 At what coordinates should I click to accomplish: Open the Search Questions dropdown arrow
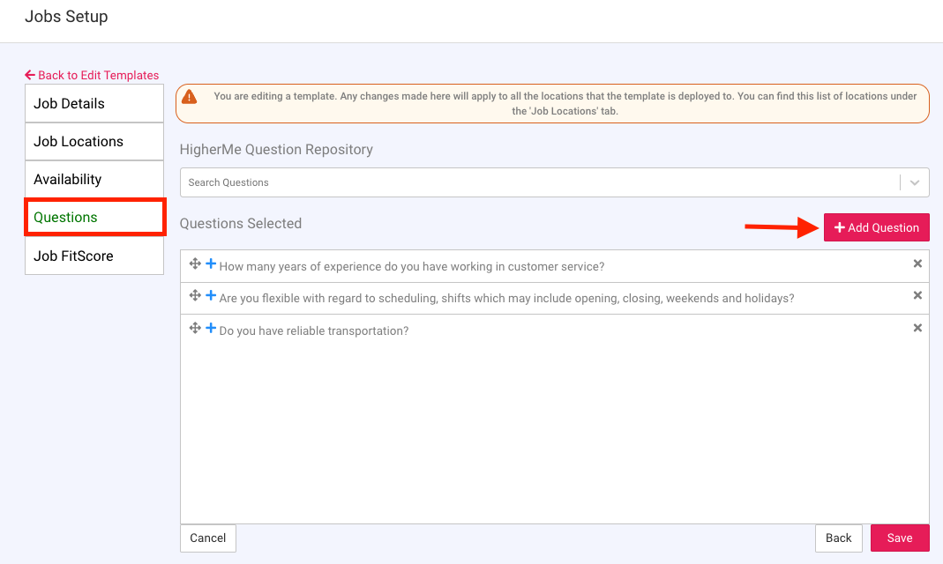(915, 182)
